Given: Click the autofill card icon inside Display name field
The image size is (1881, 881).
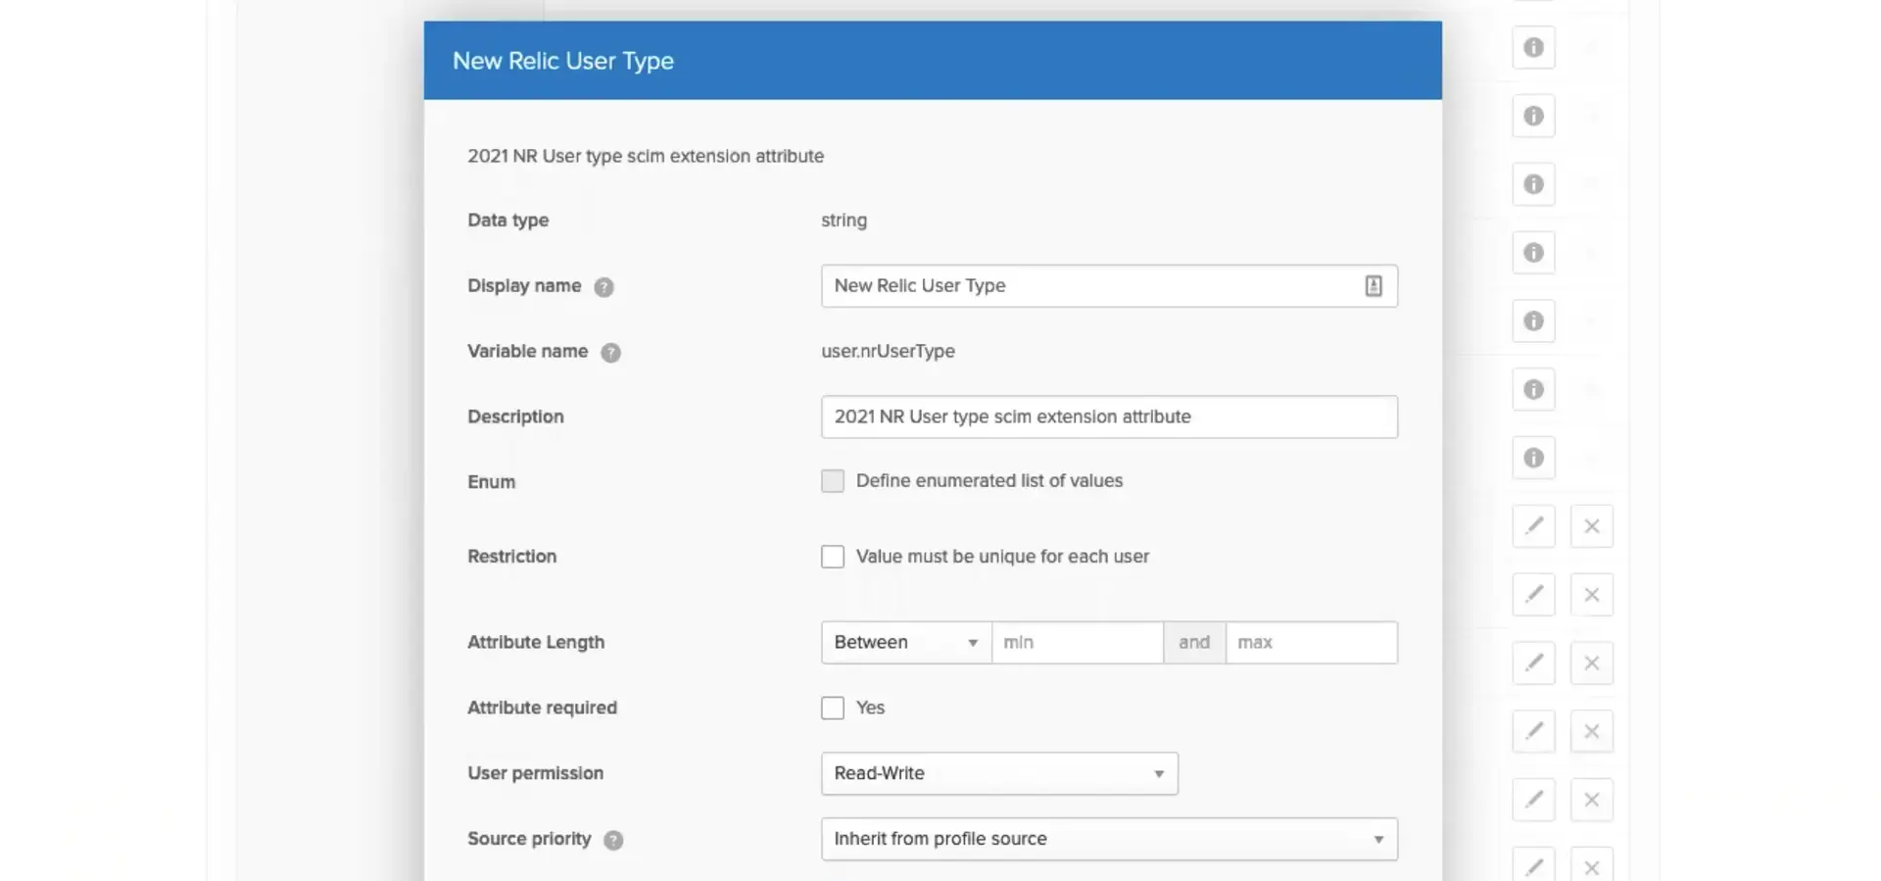Looking at the screenshot, I should [1374, 286].
